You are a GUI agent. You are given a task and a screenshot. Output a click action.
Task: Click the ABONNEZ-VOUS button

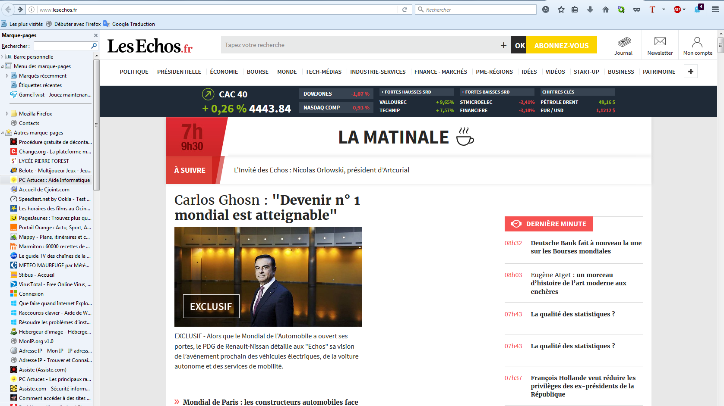561,45
